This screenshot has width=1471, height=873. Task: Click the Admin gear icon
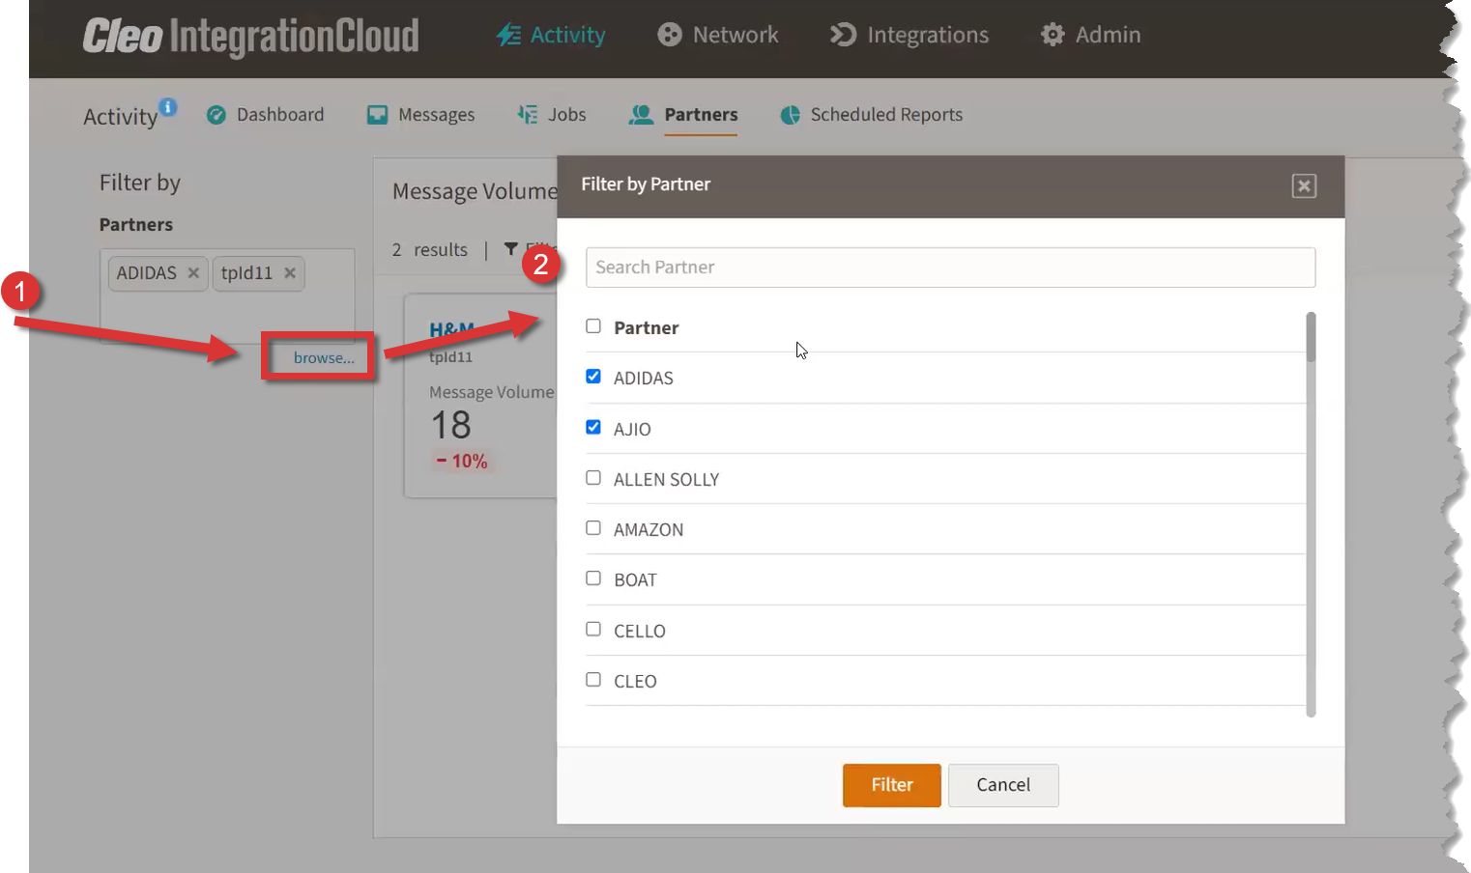click(x=1052, y=35)
